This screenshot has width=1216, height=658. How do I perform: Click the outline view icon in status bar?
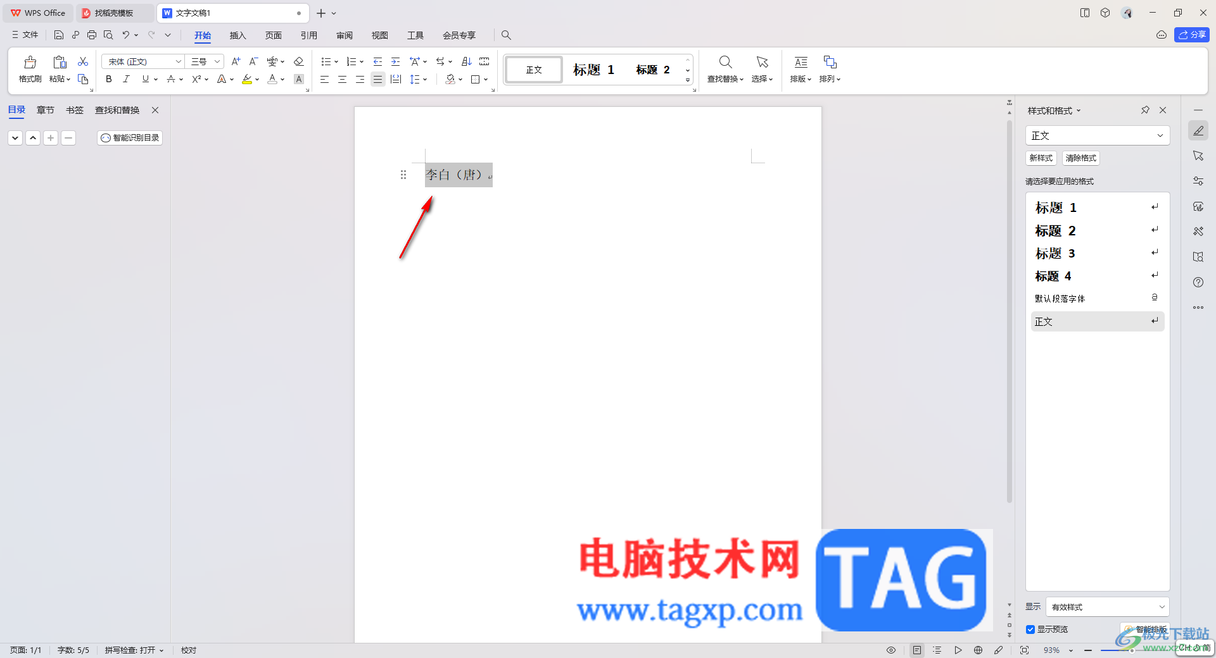(x=937, y=650)
